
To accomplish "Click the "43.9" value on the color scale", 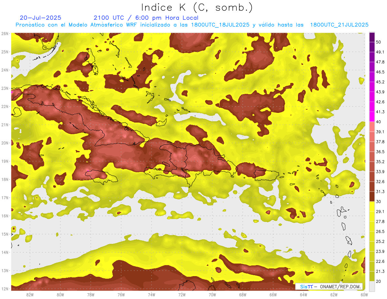I will click(380, 92).
